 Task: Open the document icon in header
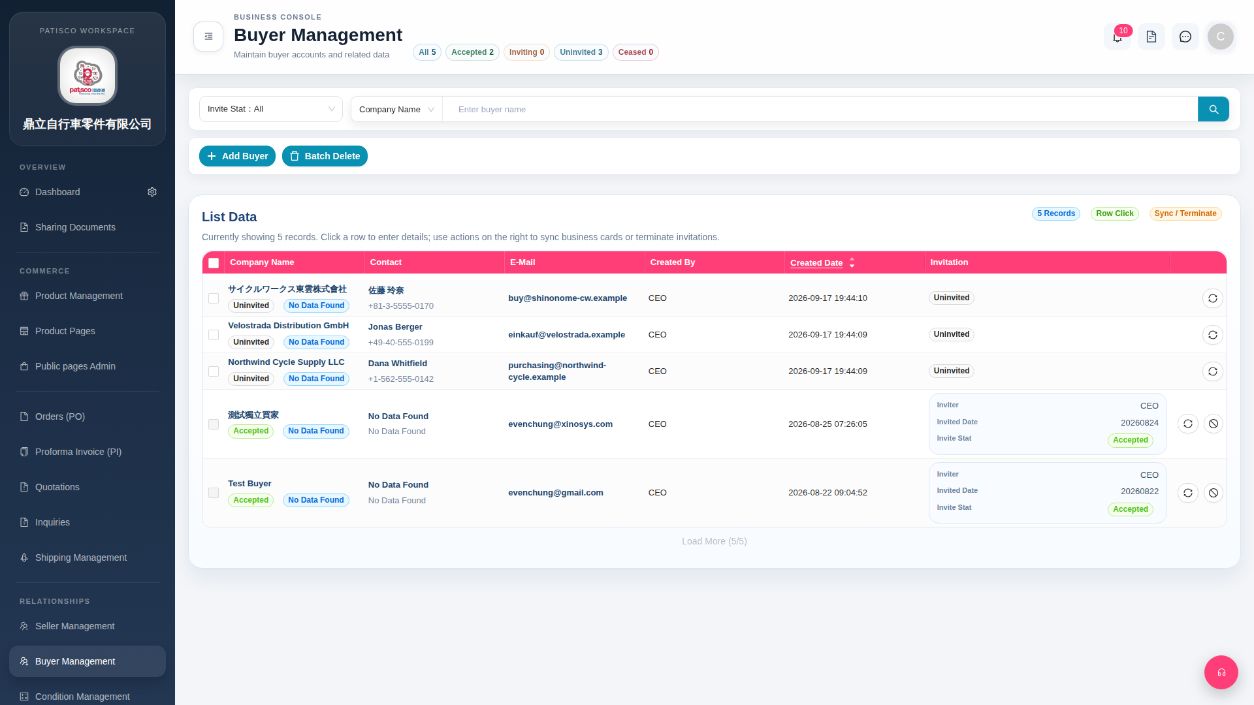(1151, 37)
